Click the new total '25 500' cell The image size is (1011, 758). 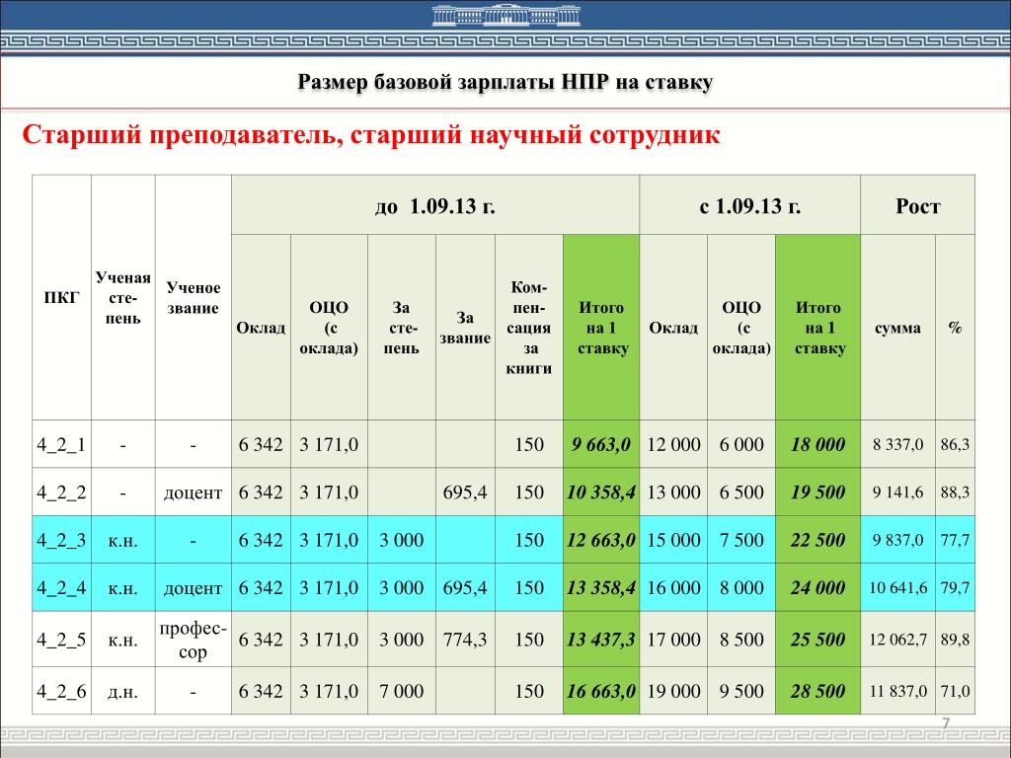coord(817,640)
